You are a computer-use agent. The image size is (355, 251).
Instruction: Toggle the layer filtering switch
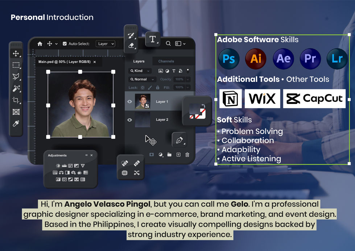click(188, 71)
